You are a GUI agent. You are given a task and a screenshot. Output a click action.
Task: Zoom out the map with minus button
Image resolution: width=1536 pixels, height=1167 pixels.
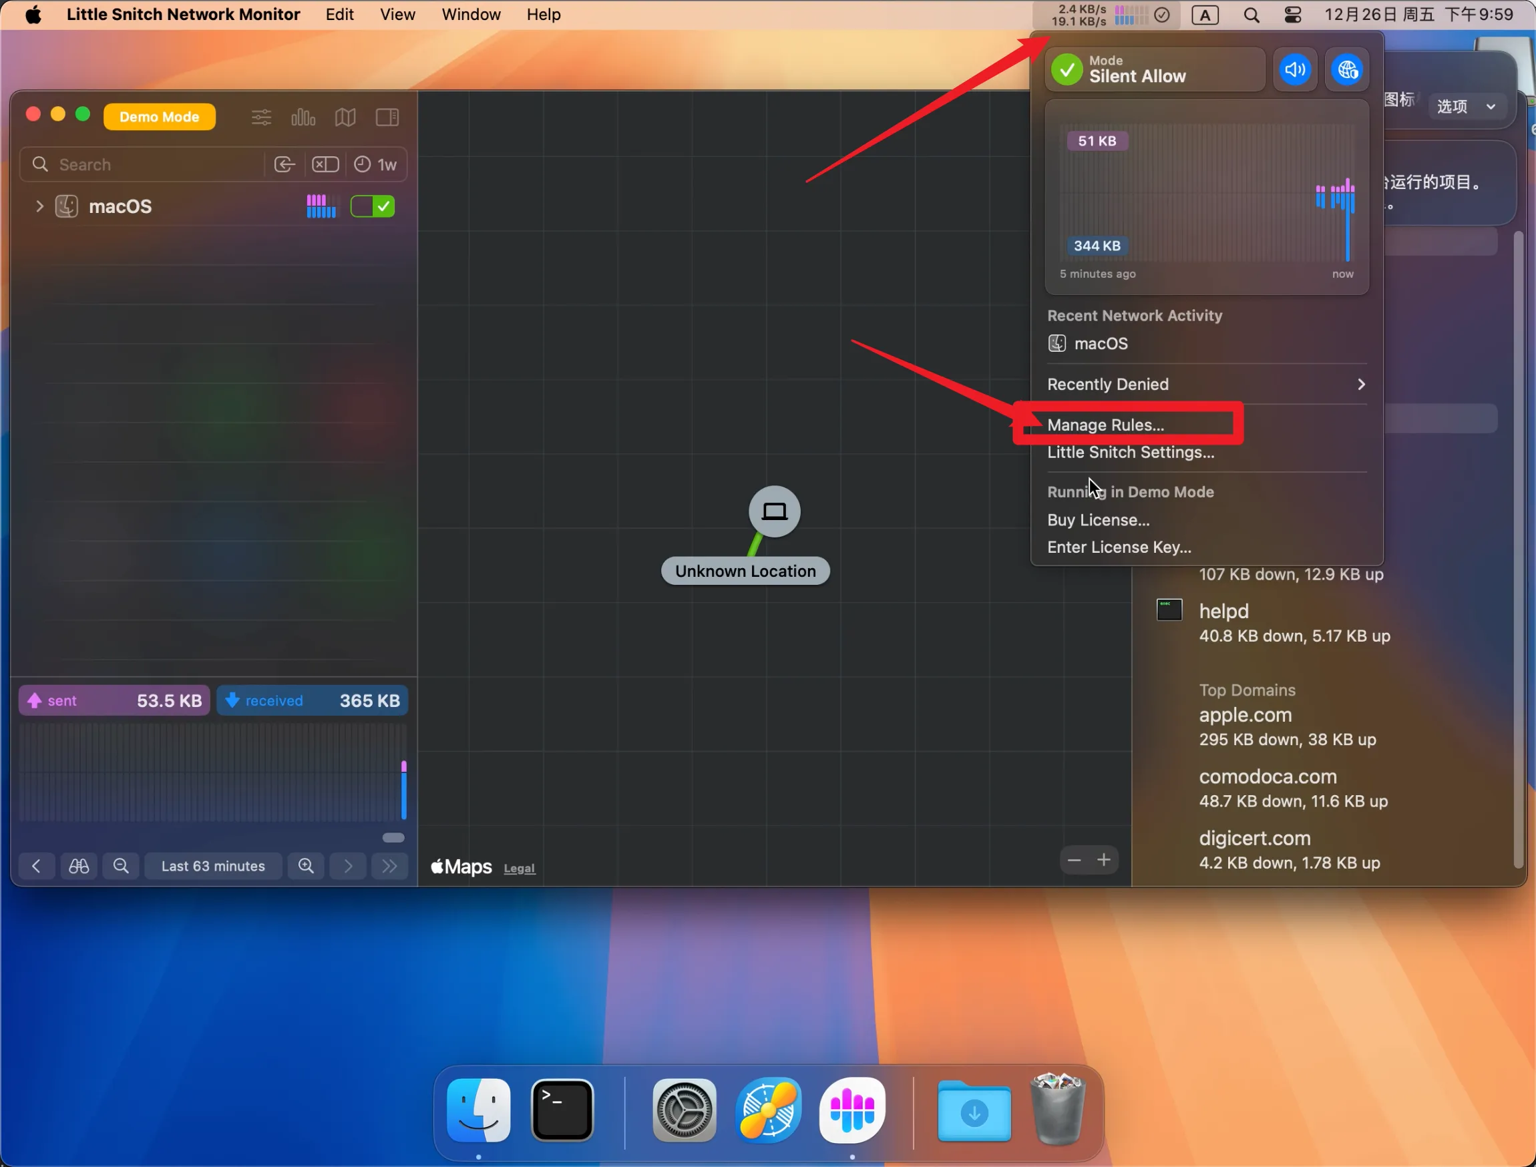click(x=1074, y=861)
